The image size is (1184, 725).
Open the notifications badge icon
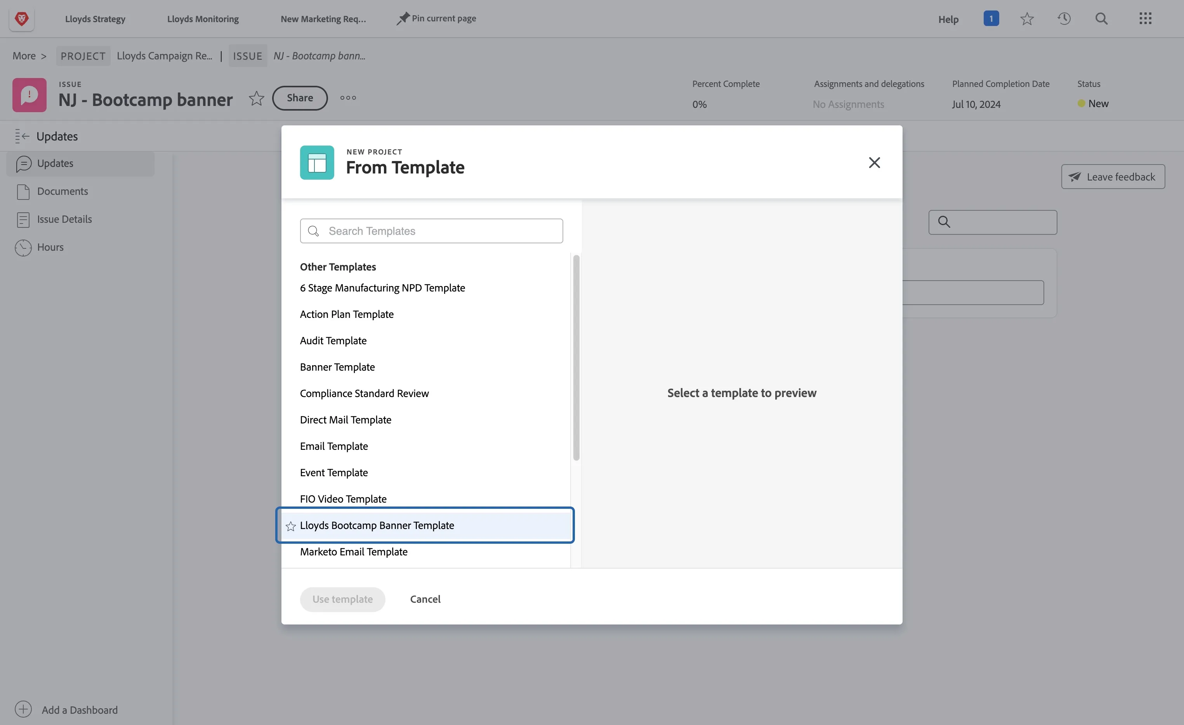pos(991,19)
